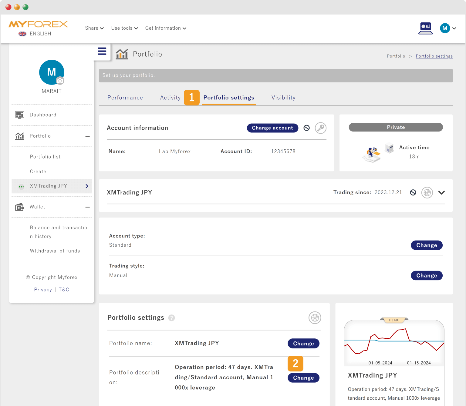Screen dimensions: 466x406
Task: Click the DEMO label on the chart
Action: point(394,320)
